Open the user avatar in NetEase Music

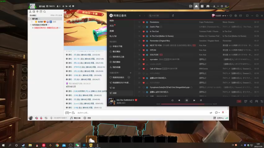click(x=213, y=15)
